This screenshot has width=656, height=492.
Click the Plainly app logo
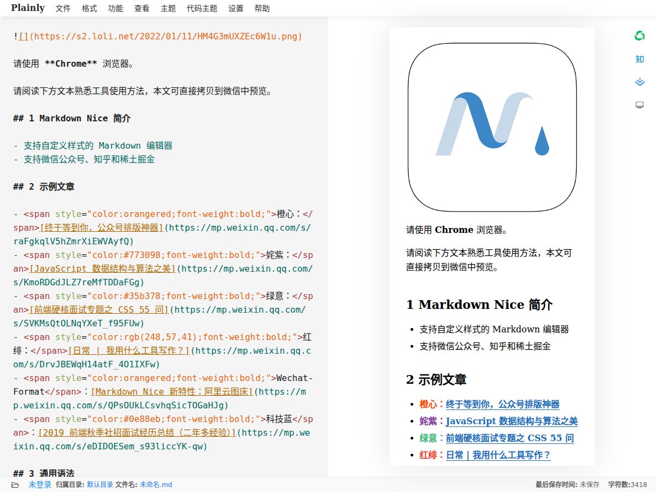[28, 8]
